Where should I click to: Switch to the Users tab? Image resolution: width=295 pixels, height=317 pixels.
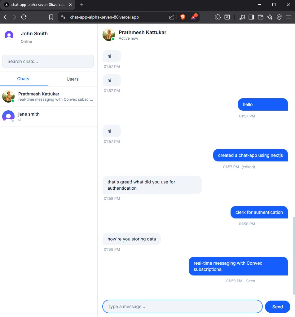(x=73, y=79)
